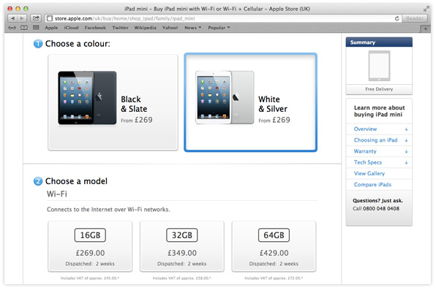Choose the 64GB Wi-Fi model
Screen dimensions: 436x293
click(x=274, y=246)
